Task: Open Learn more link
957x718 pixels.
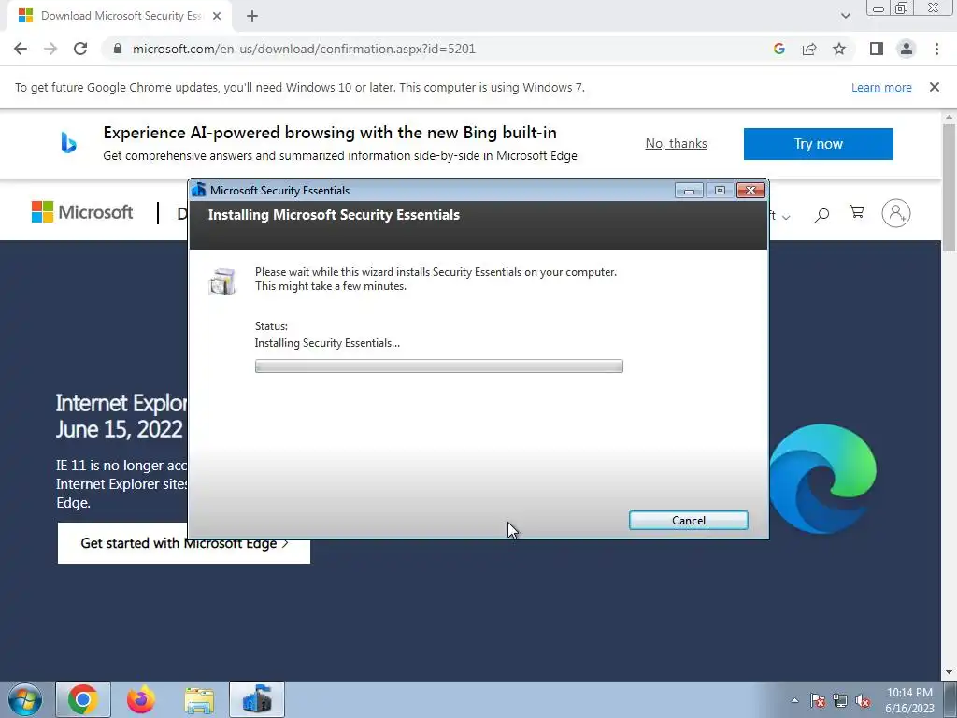Action: [x=881, y=87]
